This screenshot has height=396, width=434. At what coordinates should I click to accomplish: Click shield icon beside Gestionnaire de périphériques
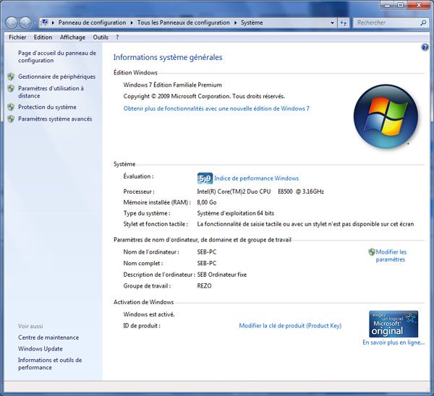pos(11,77)
